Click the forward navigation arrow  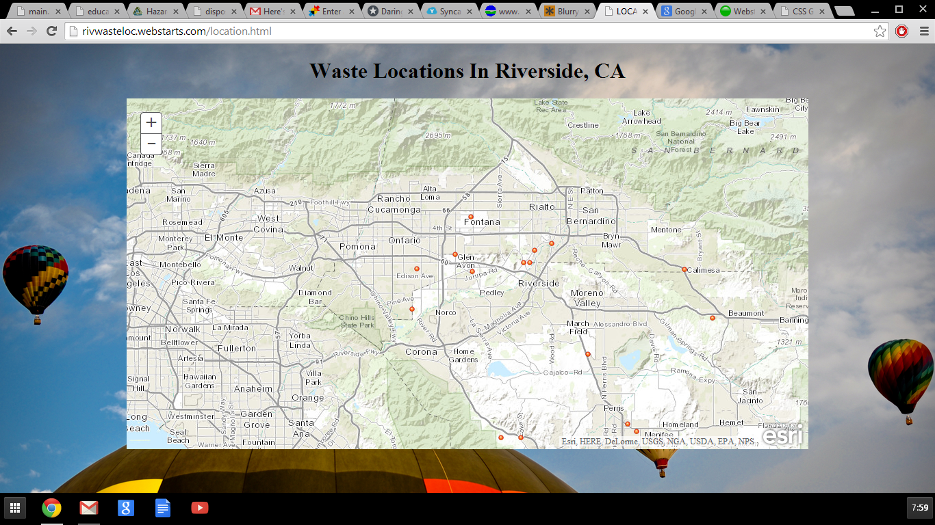coord(31,31)
